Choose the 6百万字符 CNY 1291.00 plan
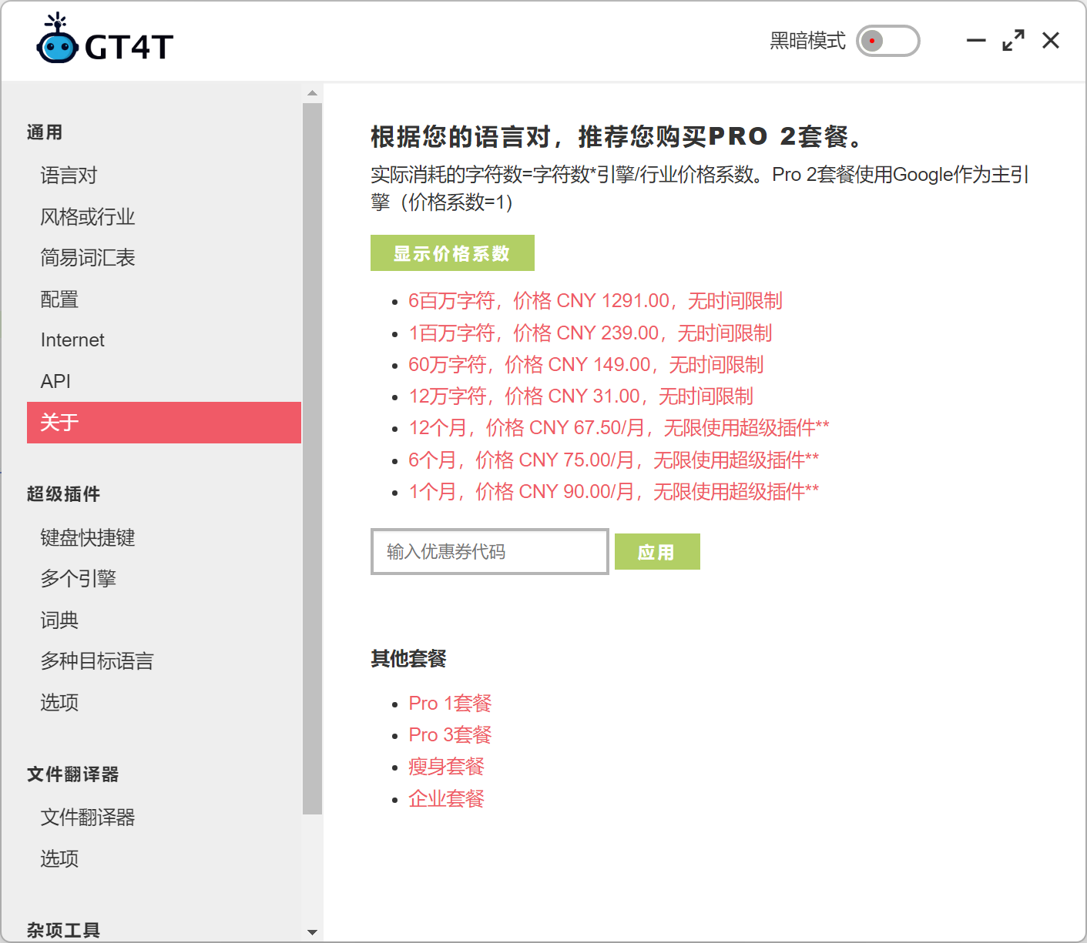 click(x=595, y=301)
